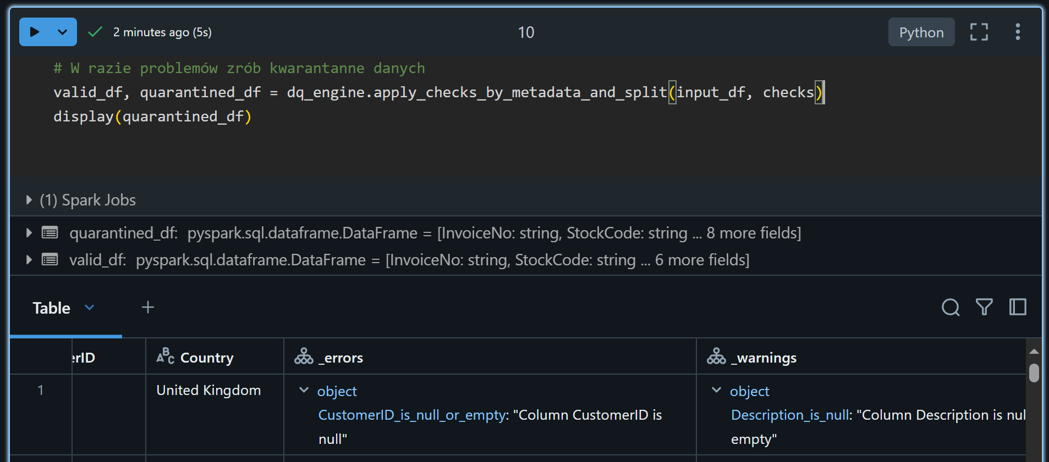1049x462 pixels.
Task: Search within the results table
Action: click(950, 307)
